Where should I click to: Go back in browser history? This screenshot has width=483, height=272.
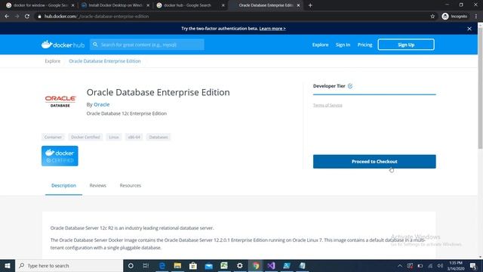[7, 17]
